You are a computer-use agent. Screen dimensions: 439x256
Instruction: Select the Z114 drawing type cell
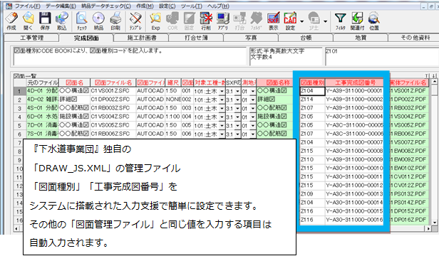click(x=312, y=100)
